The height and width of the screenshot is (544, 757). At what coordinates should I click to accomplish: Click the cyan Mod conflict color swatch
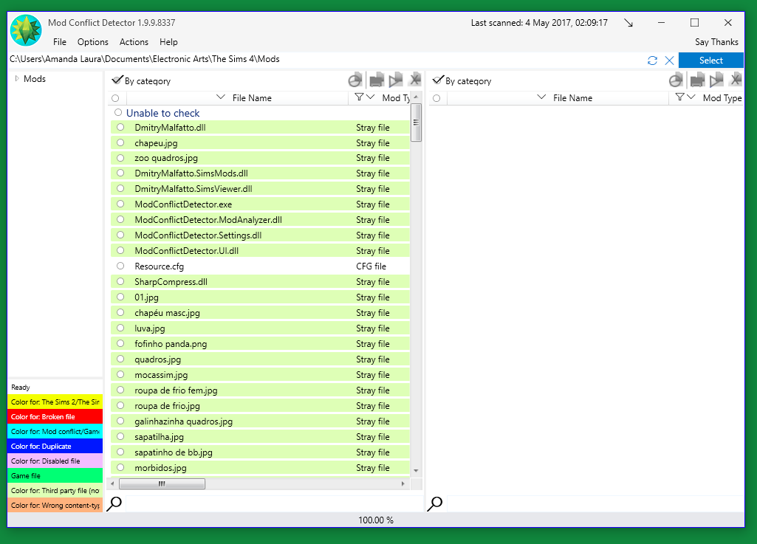click(x=55, y=431)
